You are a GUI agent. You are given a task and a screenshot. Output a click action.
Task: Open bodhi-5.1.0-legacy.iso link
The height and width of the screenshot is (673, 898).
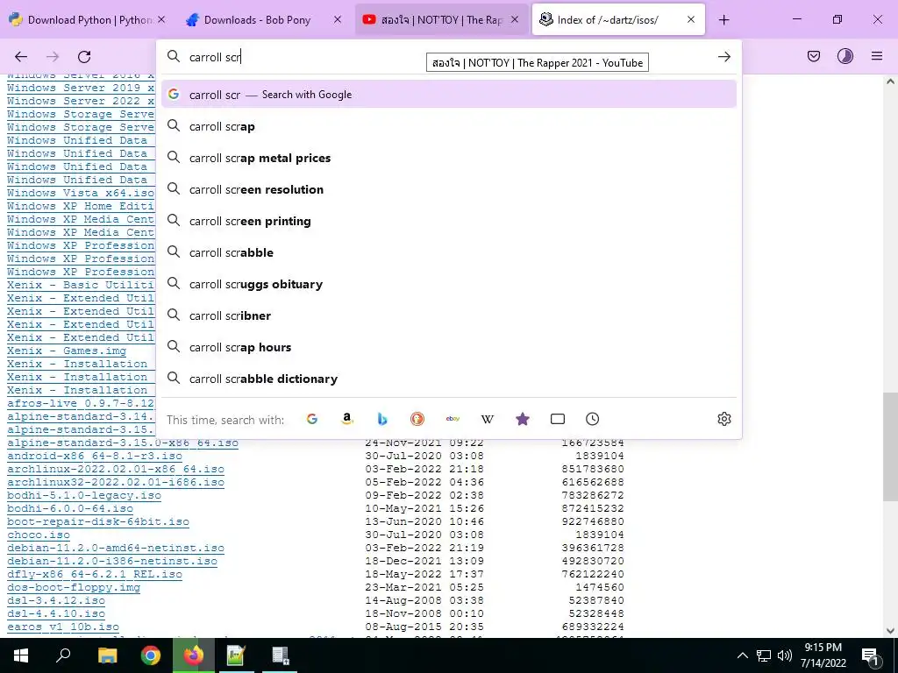[x=84, y=496]
